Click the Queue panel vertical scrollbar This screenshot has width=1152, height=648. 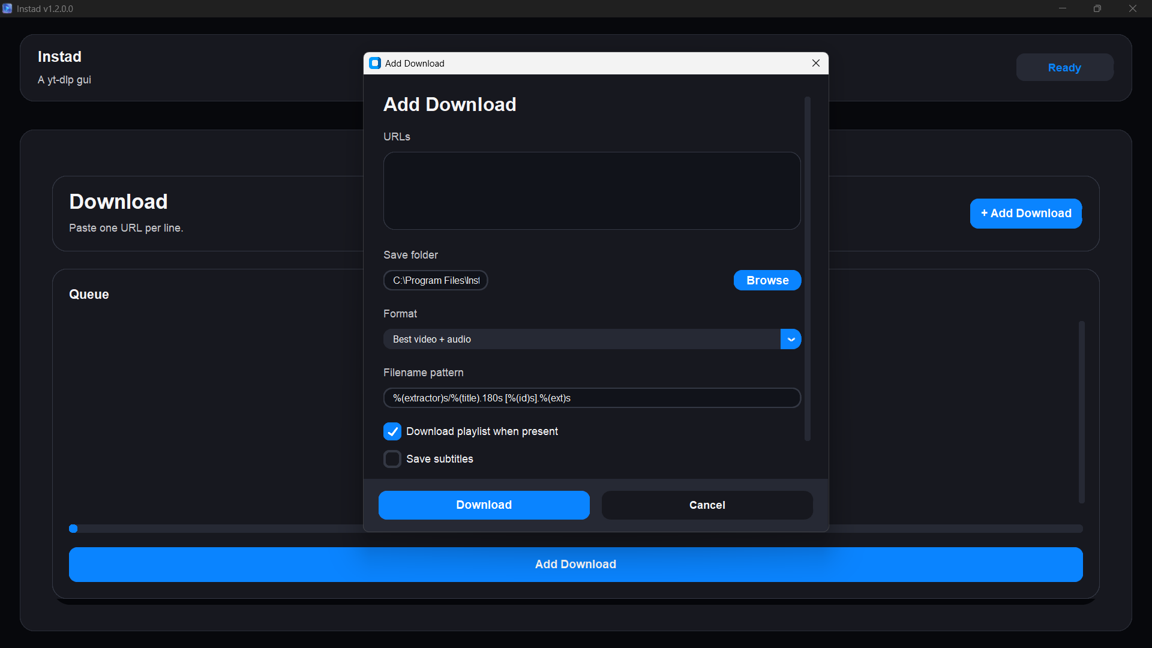point(1082,412)
